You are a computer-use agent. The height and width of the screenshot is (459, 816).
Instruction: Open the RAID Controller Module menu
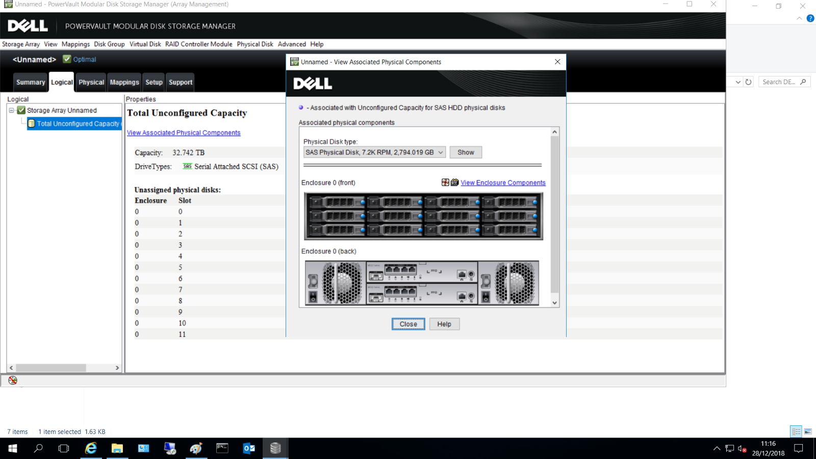(x=198, y=44)
